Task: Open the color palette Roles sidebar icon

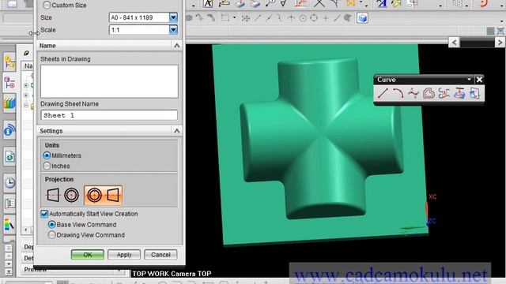Action: (x=9, y=224)
